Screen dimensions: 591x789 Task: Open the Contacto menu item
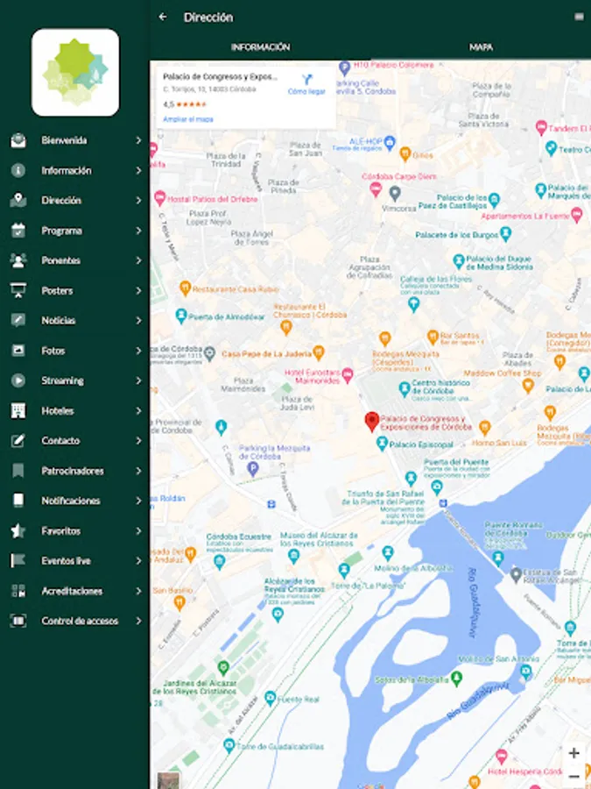[75, 441]
